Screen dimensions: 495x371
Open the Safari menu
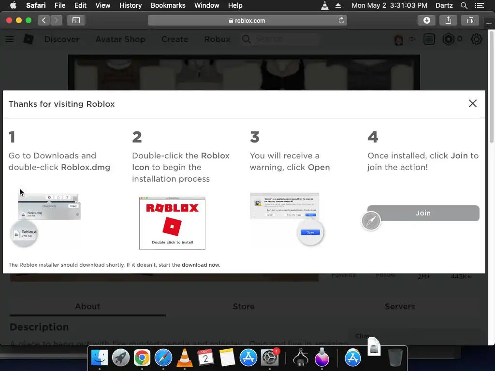tap(36, 5)
